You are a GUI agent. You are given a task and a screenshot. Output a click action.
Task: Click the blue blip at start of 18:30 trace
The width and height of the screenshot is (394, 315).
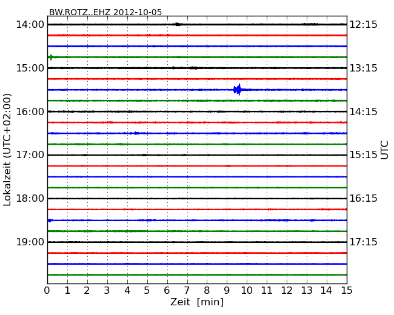(50, 220)
